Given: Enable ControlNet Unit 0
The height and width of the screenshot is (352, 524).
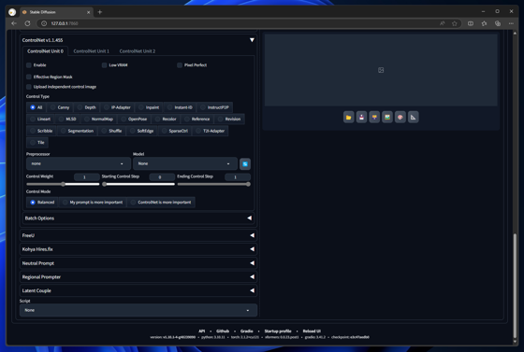Looking at the screenshot, I should click(29, 65).
